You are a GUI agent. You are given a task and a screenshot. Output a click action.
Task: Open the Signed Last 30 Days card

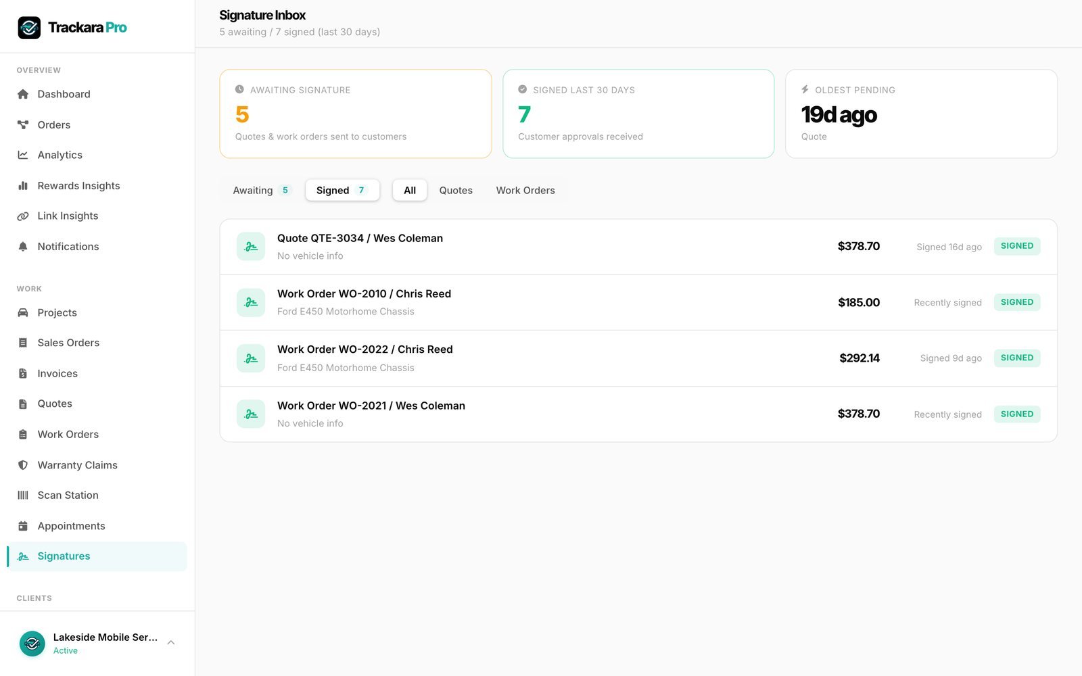[638, 114]
